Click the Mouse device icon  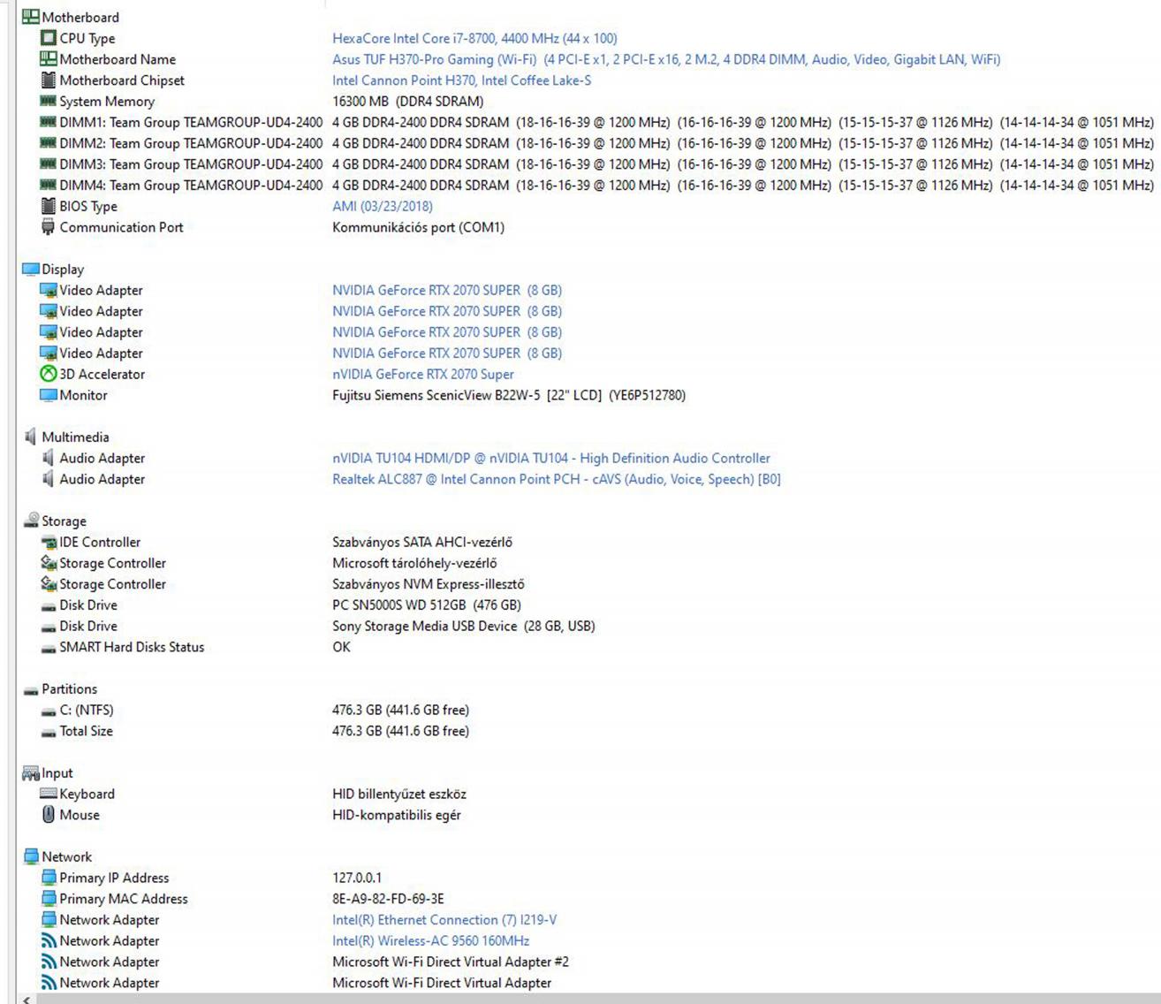pyautogui.click(x=48, y=815)
